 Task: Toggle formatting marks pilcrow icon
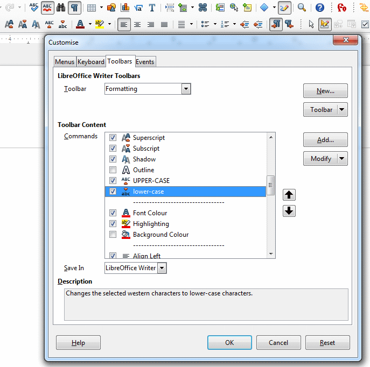(x=74, y=8)
